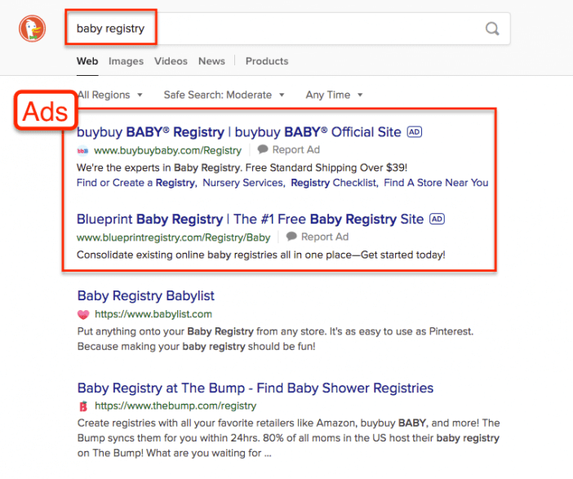
Task: Open the Any Time filter dropdown
Action: pyautogui.click(x=334, y=95)
